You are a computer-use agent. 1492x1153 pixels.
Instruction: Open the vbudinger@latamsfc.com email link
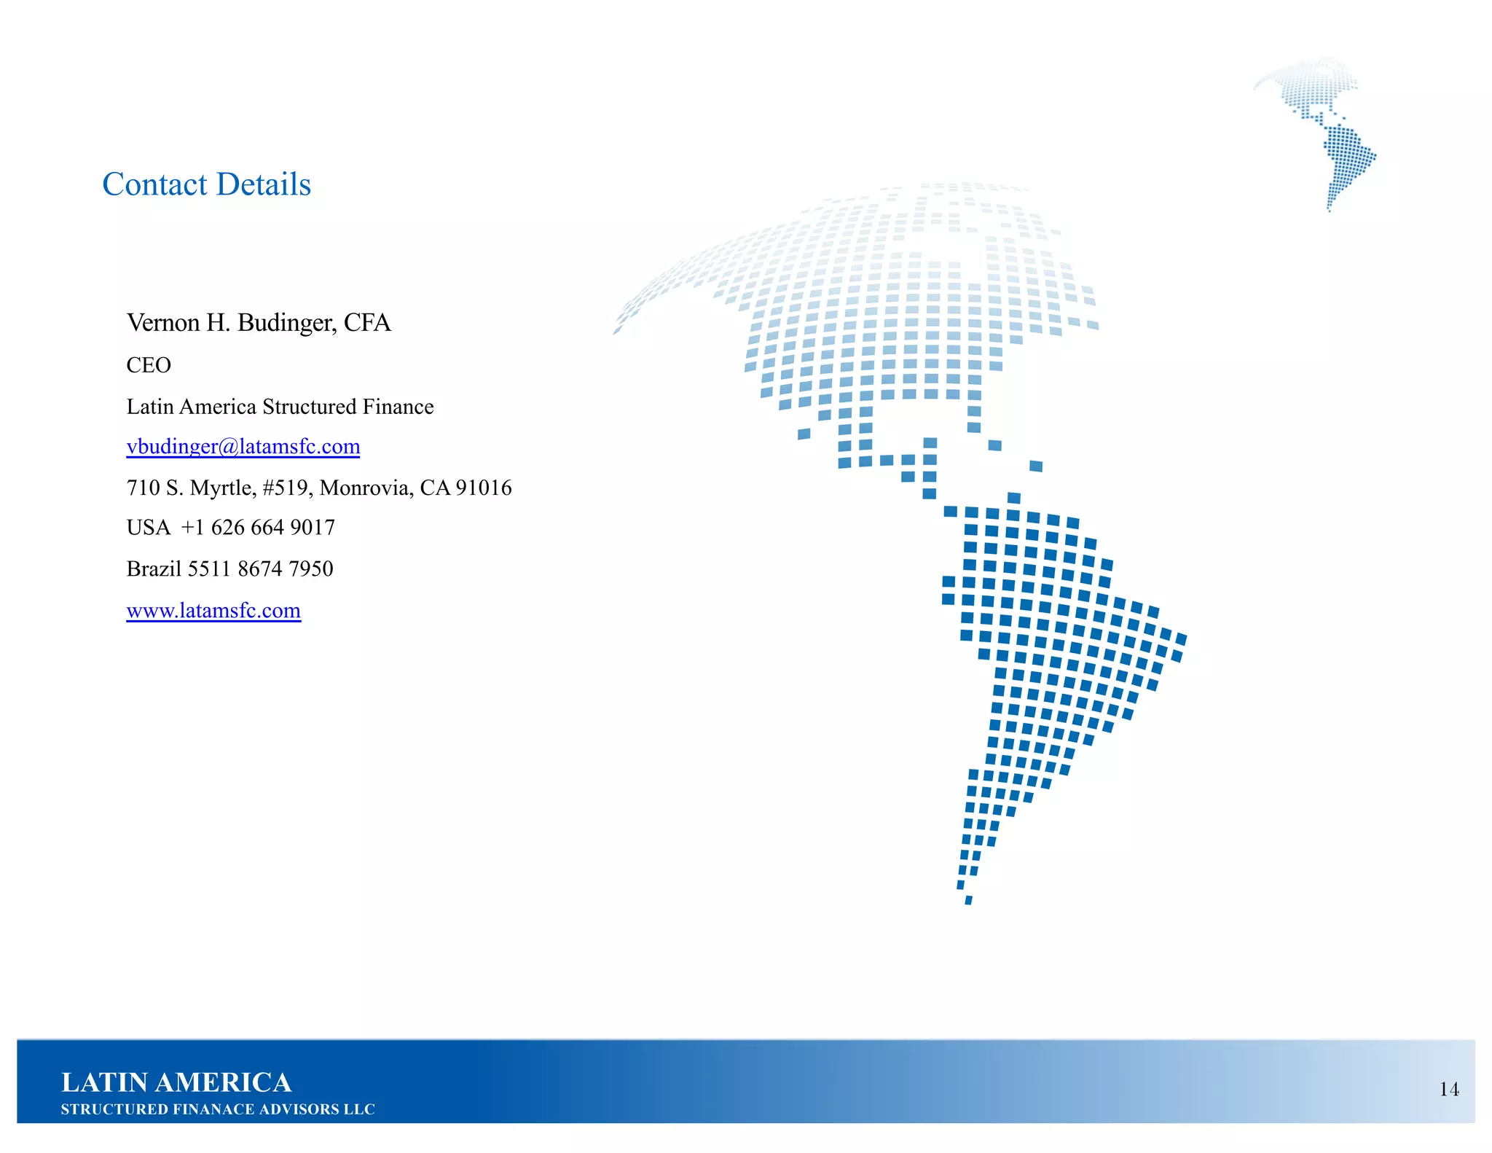pos(243,446)
